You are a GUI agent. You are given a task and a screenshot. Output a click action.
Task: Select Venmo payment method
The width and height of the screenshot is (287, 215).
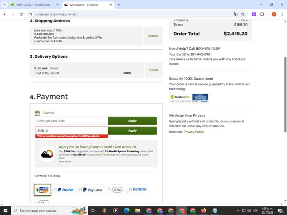(138, 189)
